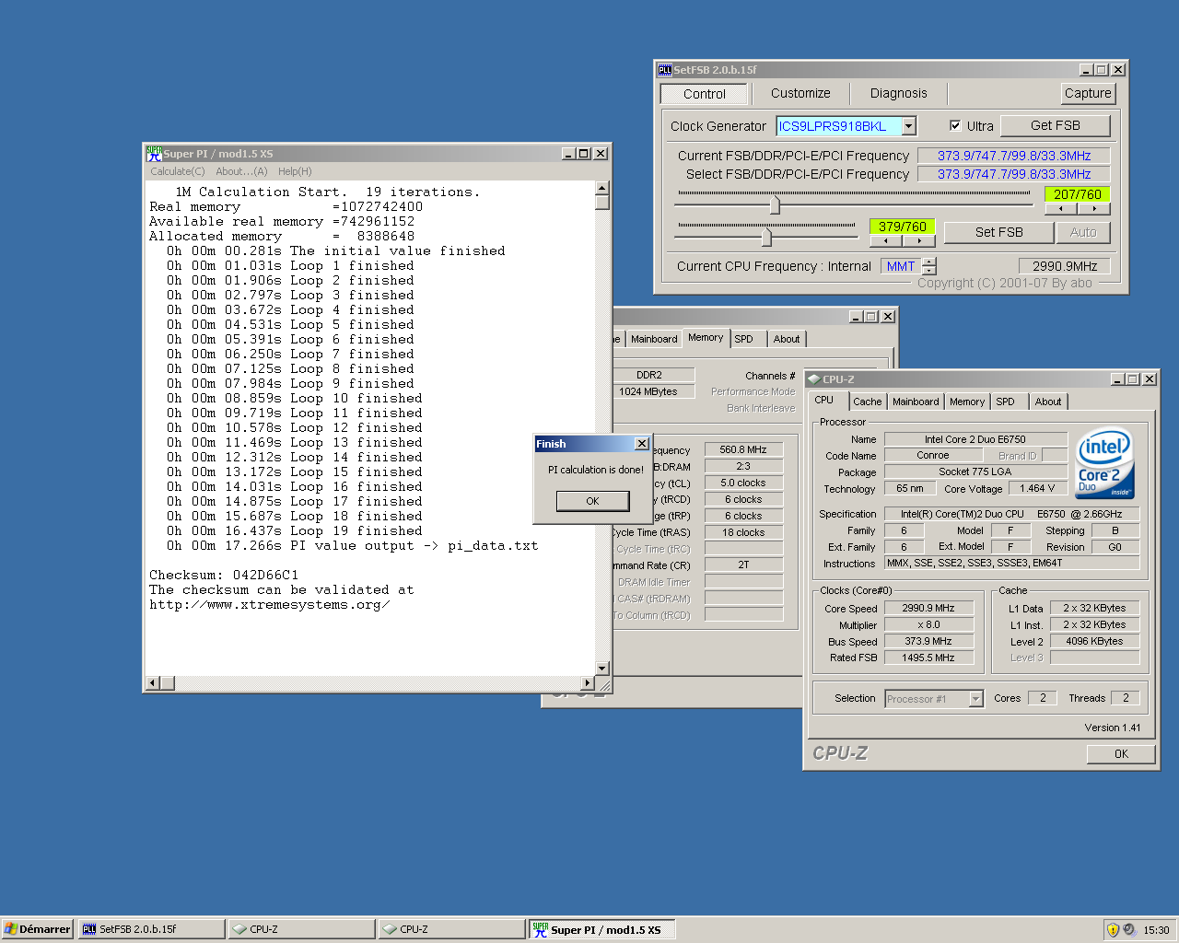Click right arrow under the 379/760 value
Viewport: 1179px width, 943px height.
pyautogui.click(x=919, y=241)
